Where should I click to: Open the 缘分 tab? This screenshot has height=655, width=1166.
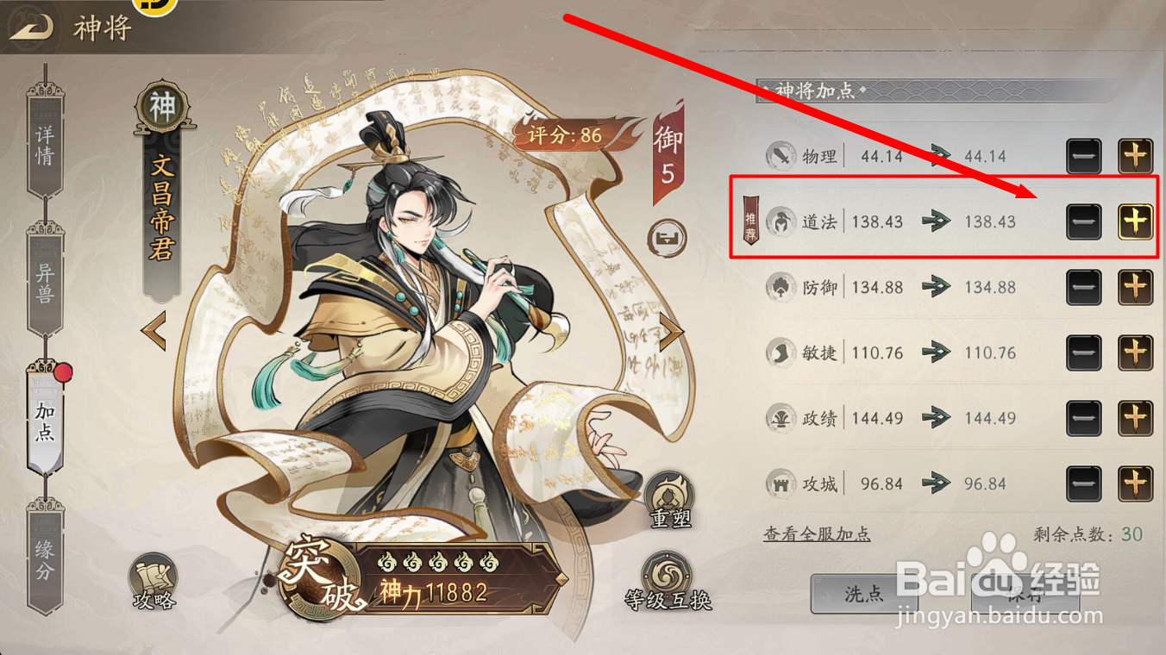pos(45,559)
